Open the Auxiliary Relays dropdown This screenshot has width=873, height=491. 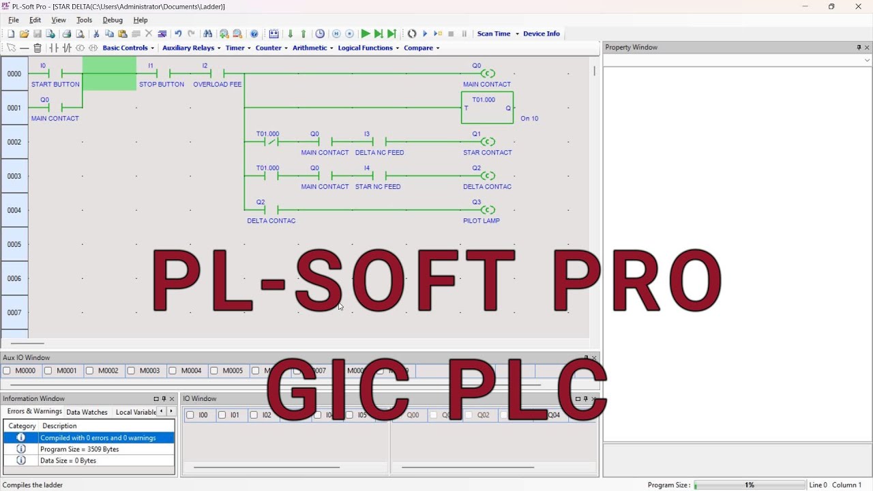point(191,48)
